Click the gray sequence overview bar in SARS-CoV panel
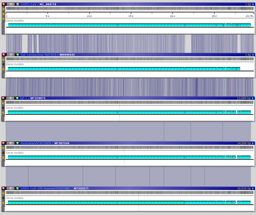The width and height of the screenshot is (256, 215). [130, 8]
